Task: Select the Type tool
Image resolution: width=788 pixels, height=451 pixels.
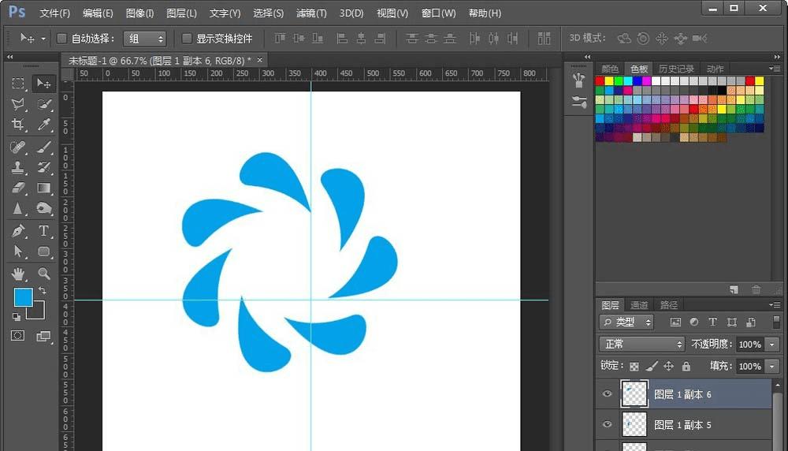Action: [x=43, y=231]
